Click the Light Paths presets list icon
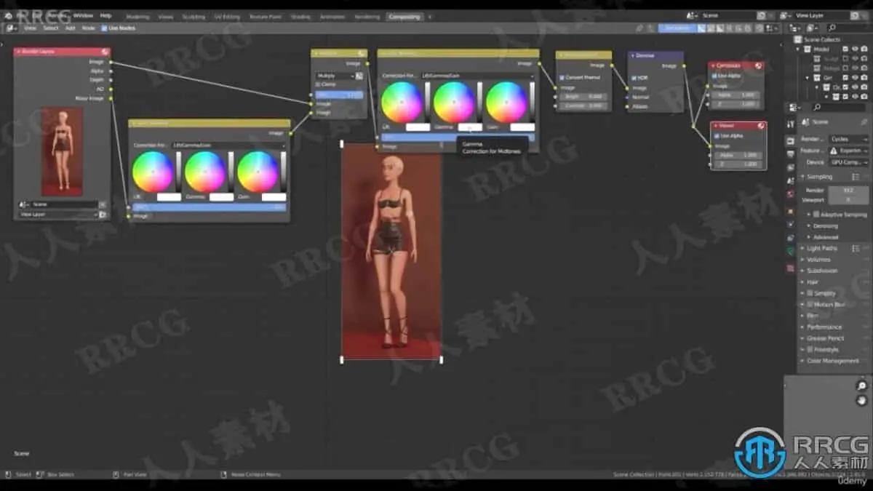The width and height of the screenshot is (873, 491). 856,248
